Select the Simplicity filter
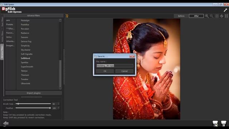This screenshot has width=229, height=129. coord(25,46)
